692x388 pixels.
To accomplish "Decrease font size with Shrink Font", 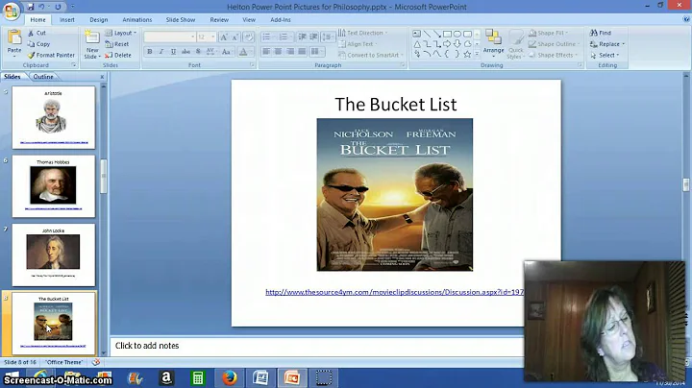I will pos(235,37).
